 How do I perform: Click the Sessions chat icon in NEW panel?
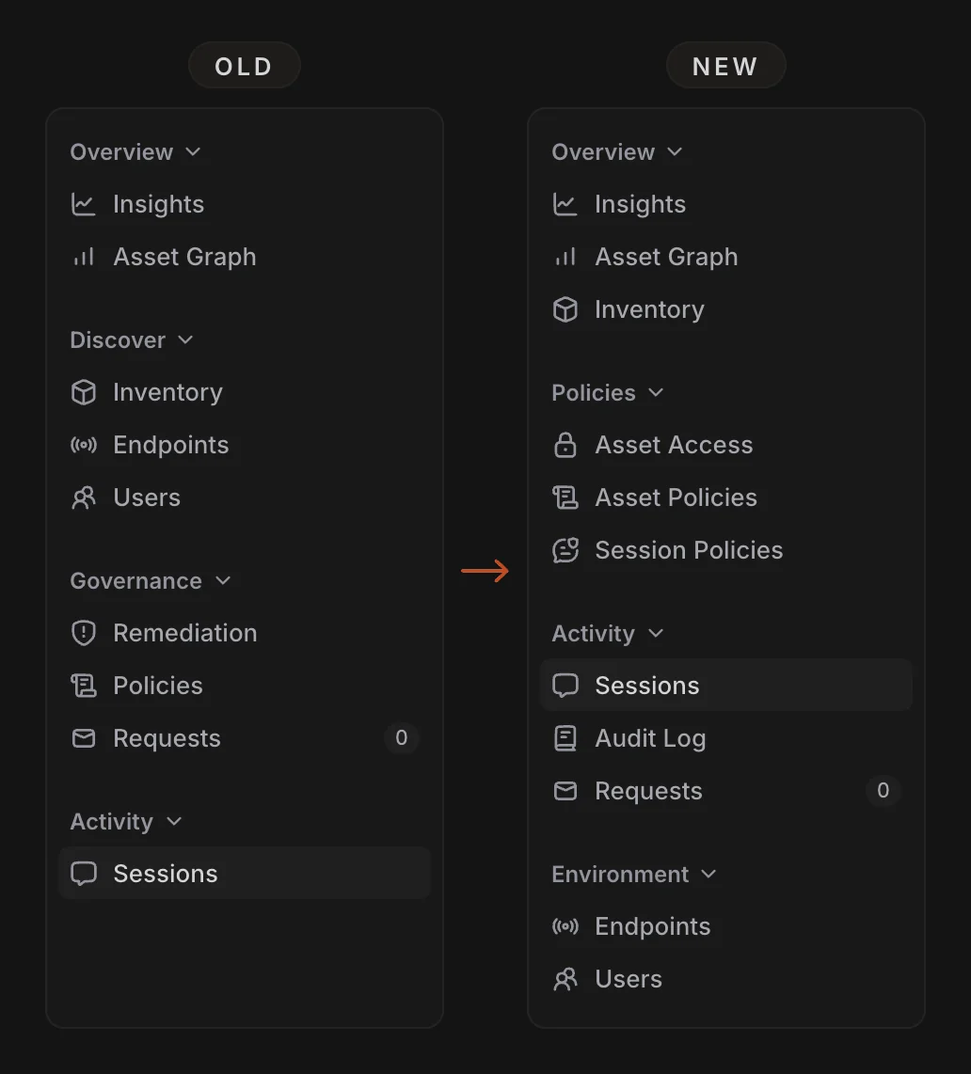[x=565, y=686]
